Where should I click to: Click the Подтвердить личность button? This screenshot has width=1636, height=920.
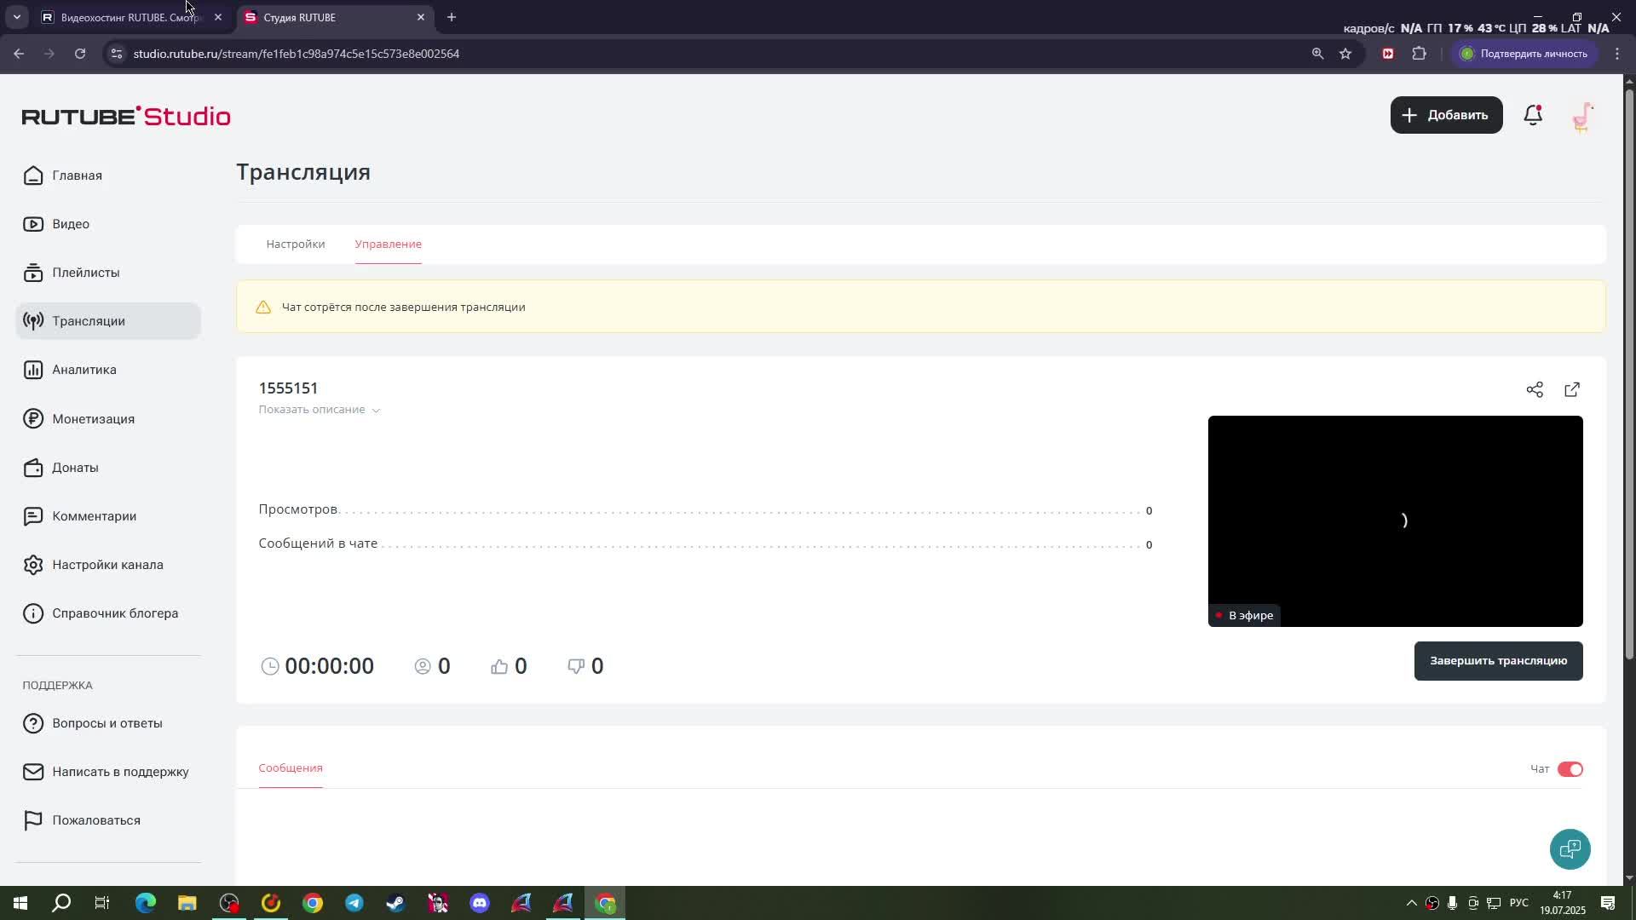click(x=1524, y=54)
